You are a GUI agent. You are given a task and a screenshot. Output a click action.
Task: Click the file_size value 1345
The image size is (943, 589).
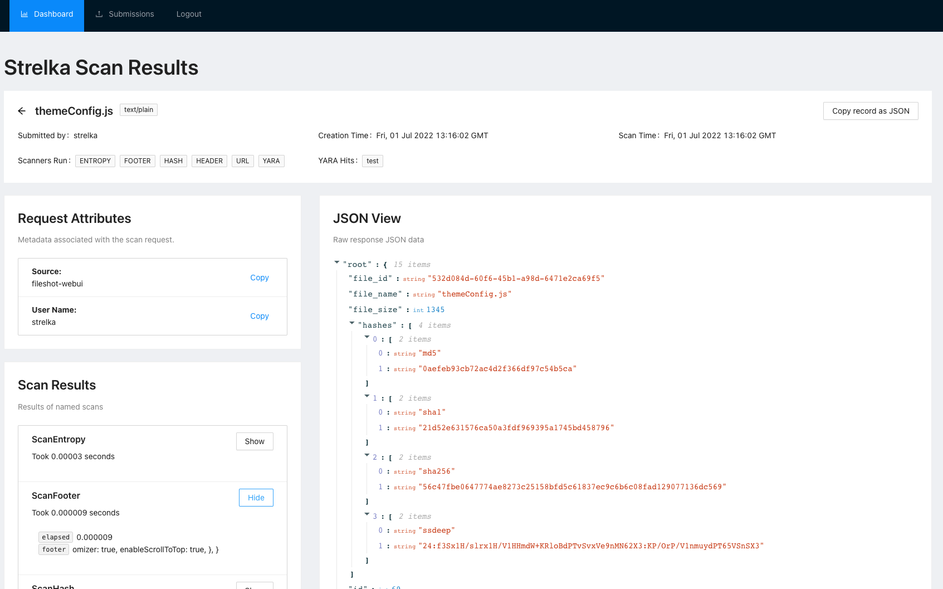436,310
